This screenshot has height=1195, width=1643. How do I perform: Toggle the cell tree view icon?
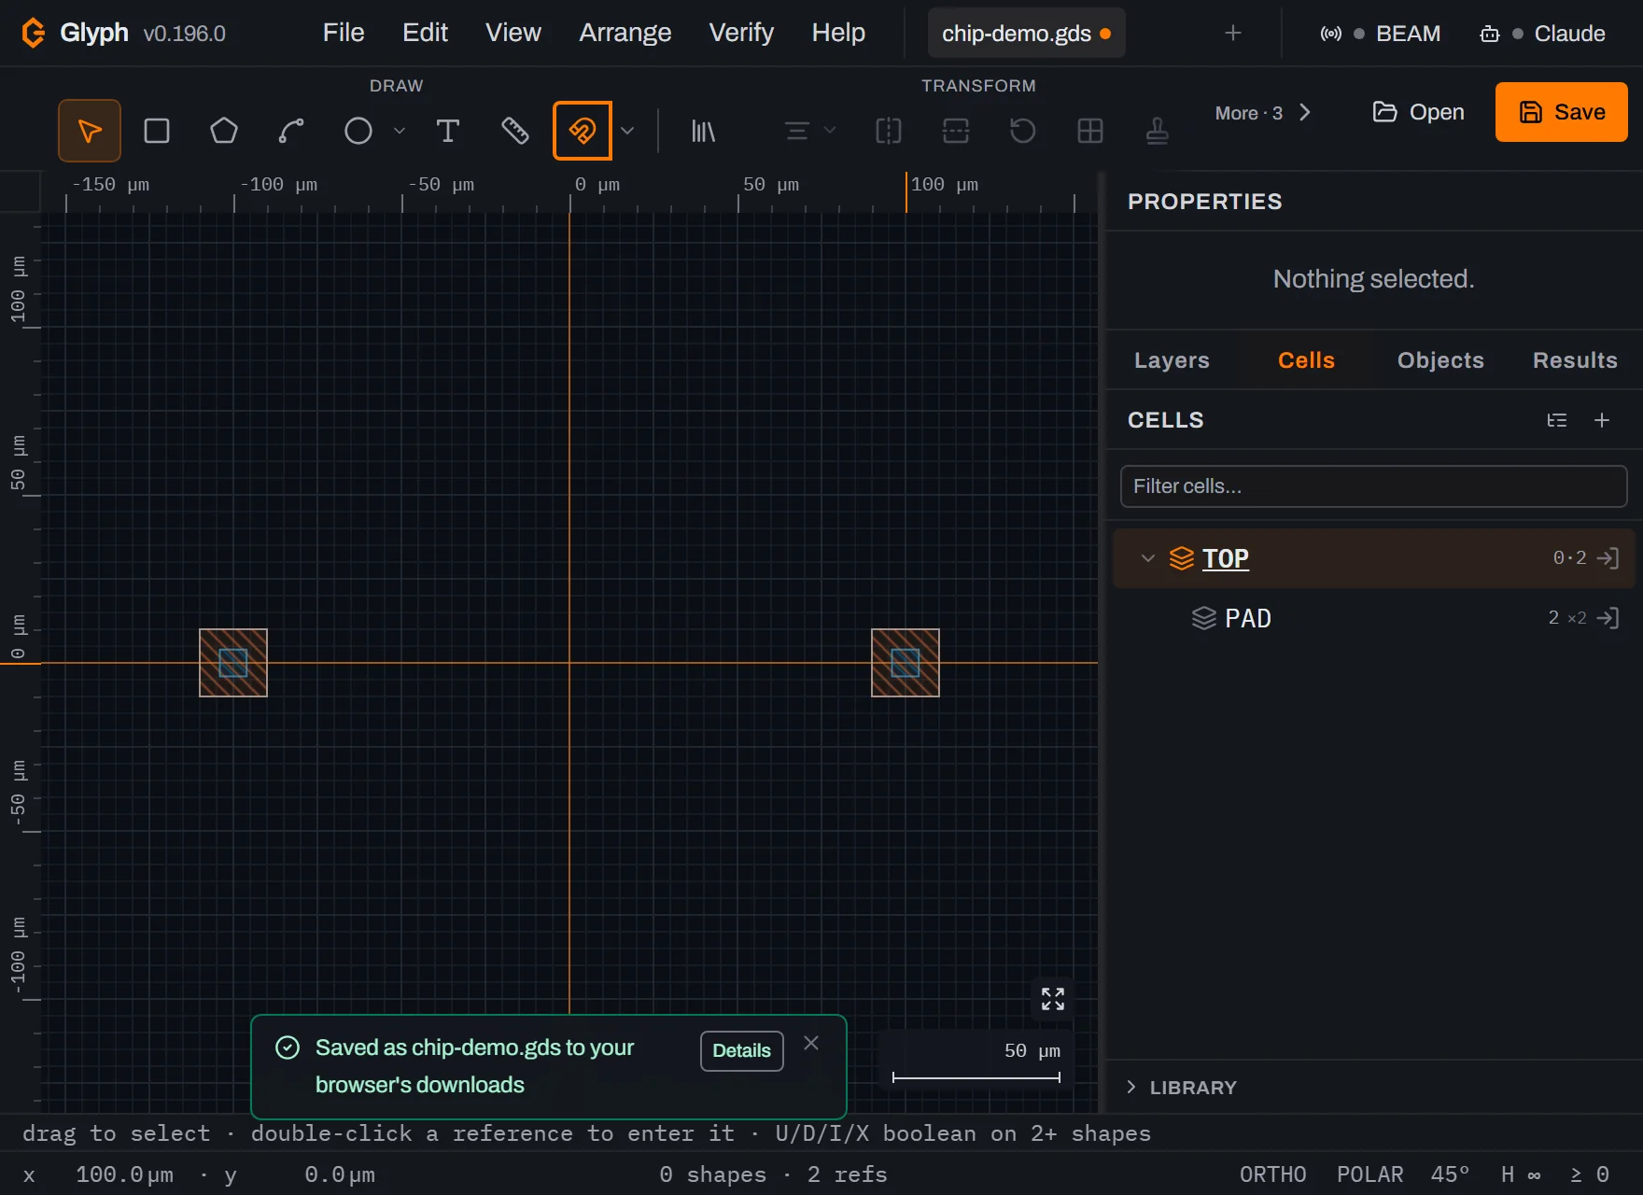pyautogui.click(x=1557, y=420)
